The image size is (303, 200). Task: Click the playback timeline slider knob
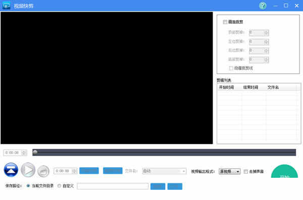[35, 152]
